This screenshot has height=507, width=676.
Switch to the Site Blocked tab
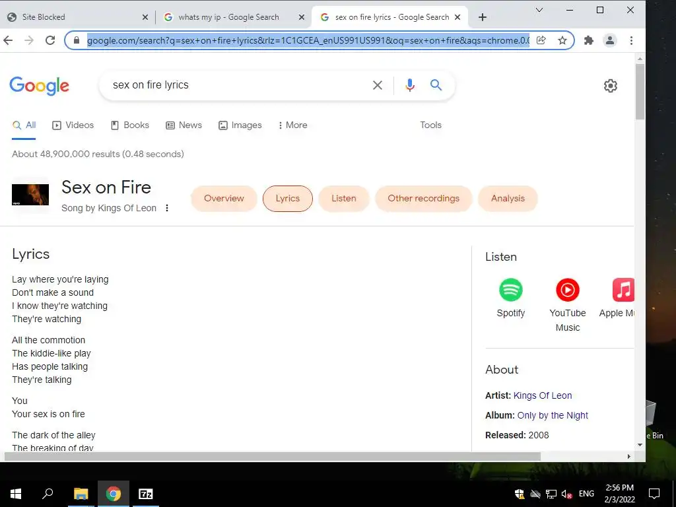tap(78, 17)
